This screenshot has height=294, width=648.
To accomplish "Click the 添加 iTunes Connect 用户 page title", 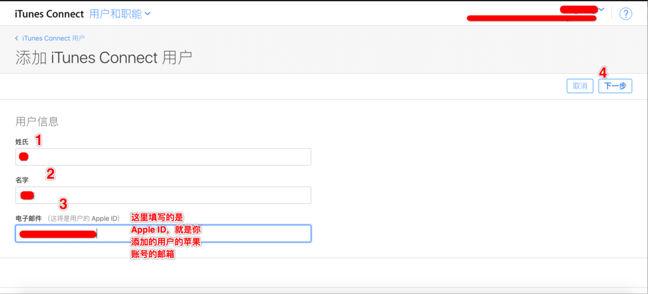I will [104, 58].
